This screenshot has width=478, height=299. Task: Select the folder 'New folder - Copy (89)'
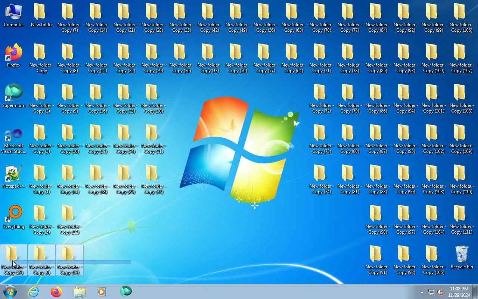tap(14, 260)
